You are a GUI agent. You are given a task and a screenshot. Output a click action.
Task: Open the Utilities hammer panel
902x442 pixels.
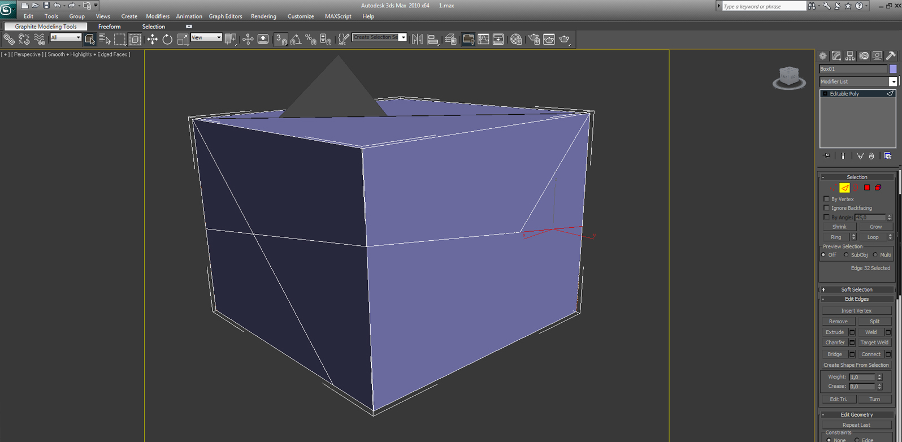(891, 55)
